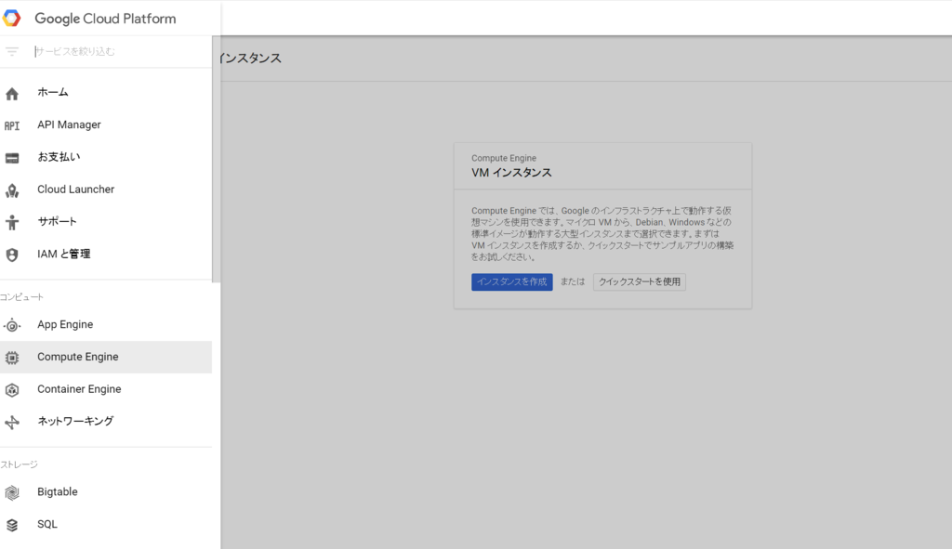The height and width of the screenshot is (549, 952).
Task: Click the Cloud Launcher rocket icon
Action: pos(11,190)
